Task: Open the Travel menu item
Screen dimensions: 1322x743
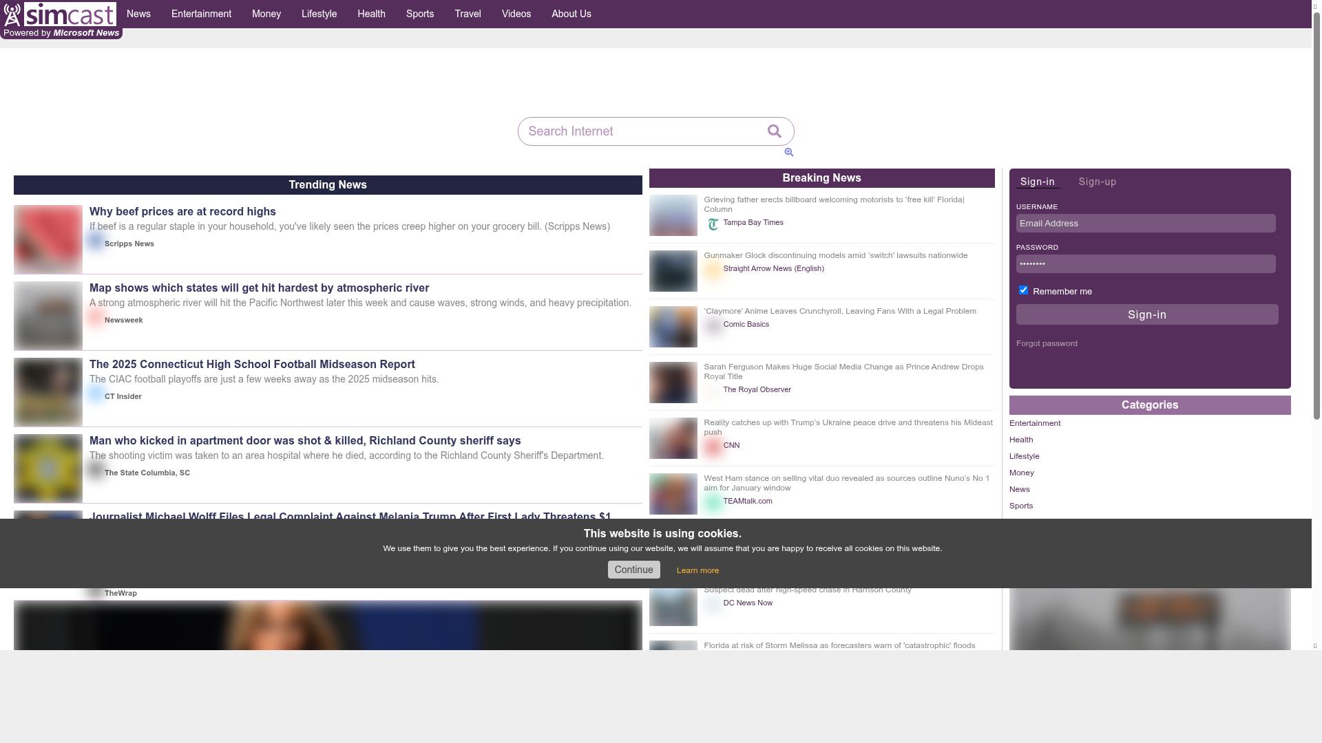Action: [468, 13]
